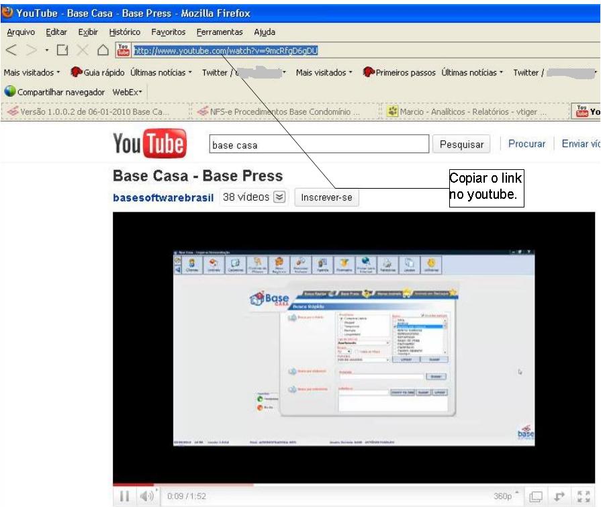This screenshot has width=601, height=507.
Task: Pause the YouTube video playback
Action: (124, 497)
